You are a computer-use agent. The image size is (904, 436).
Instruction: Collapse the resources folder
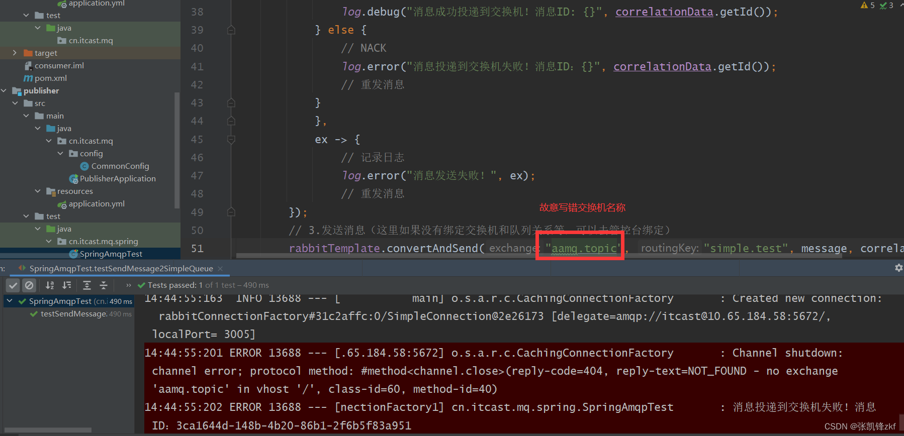(38, 191)
